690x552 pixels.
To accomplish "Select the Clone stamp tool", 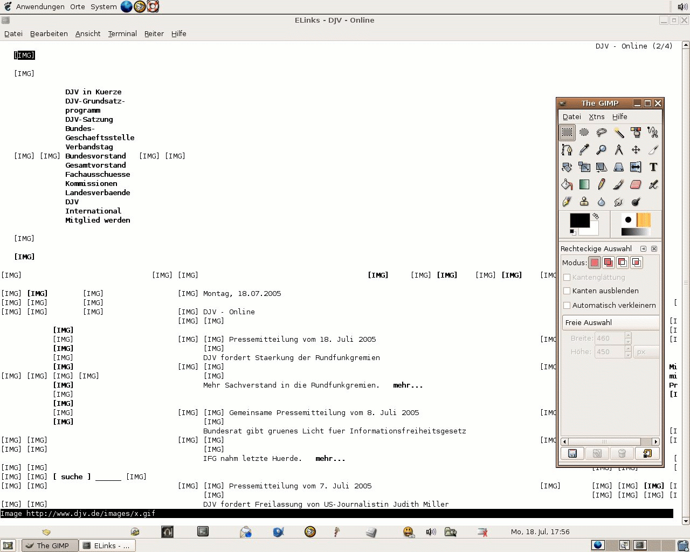I will tap(584, 202).
